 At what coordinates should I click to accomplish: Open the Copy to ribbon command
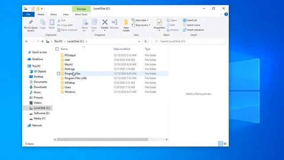(94, 25)
